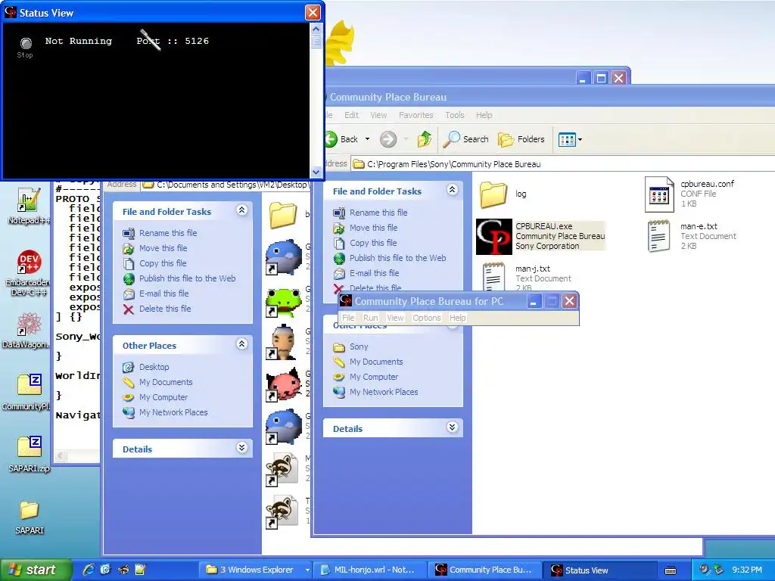
Task: Switch to MIL-honjo.wrl Notepad taskbar button
Action: click(x=371, y=570)
